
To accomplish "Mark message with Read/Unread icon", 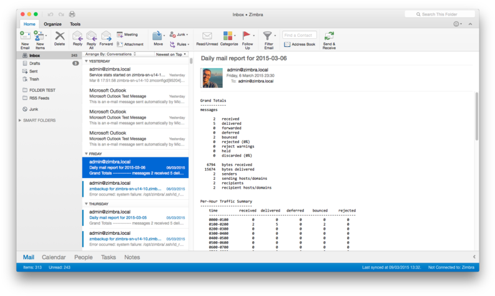I will 207,37.
